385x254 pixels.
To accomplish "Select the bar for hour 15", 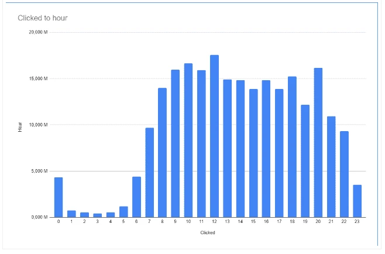I will [253, 153].
